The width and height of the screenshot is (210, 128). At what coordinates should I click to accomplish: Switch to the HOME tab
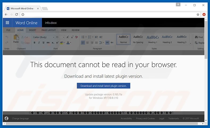20,30
